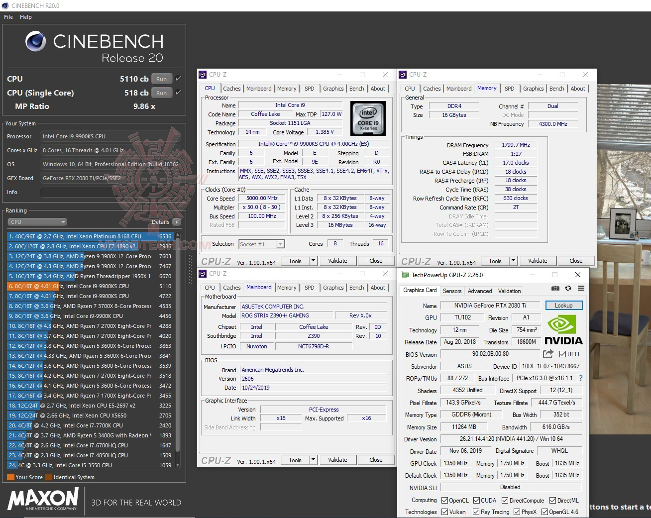651x518 pixels.
Task: Click the CPU-Z icon in the CPU-tab window title bar
Action: [x=203, y=75]
